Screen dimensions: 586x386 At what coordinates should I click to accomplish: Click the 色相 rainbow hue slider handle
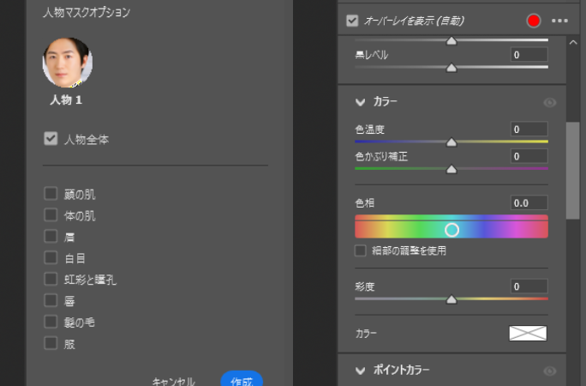click(x=451, y=229)
